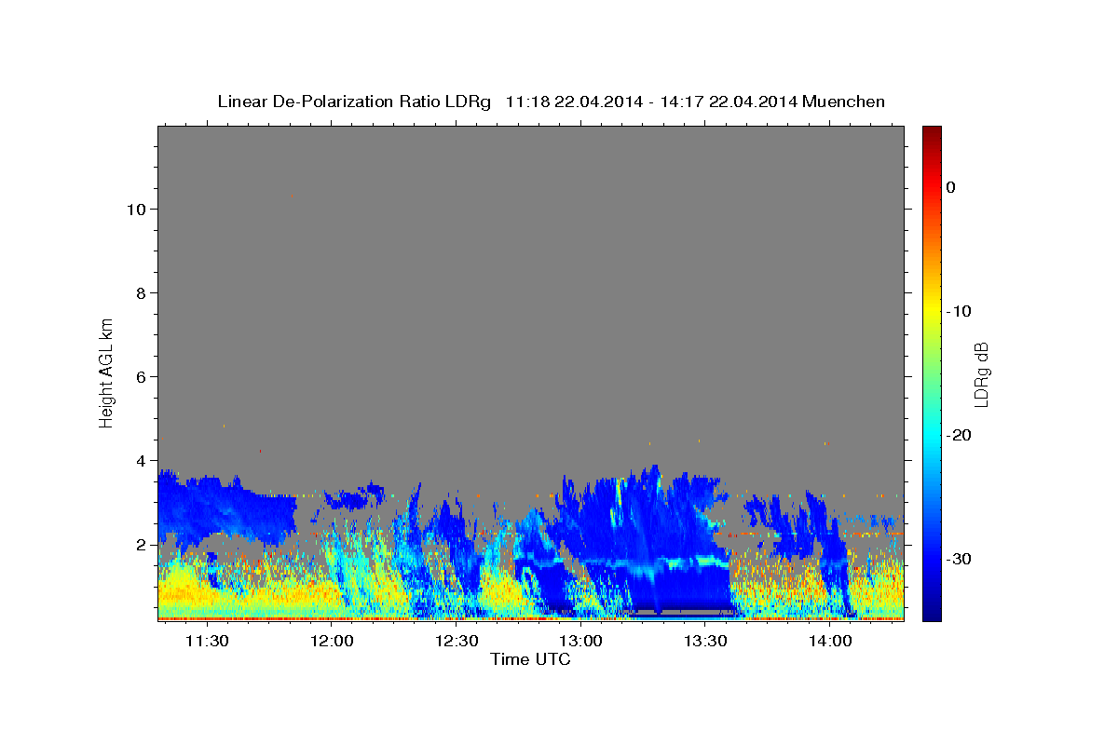Click the height tick label '4'
This screenshot has width=1118, height=745.
point(142,461)
